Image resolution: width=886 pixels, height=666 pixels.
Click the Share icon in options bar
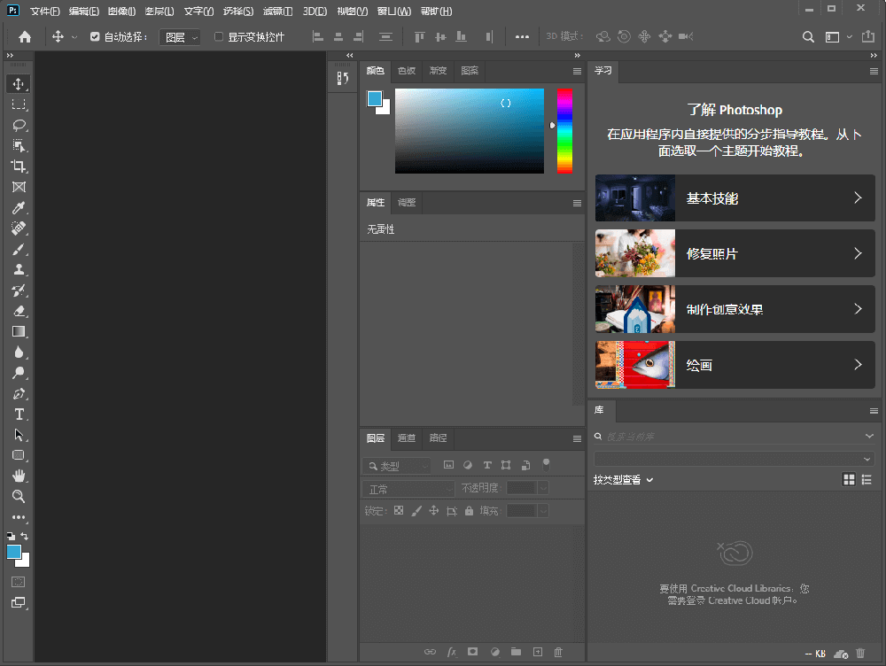pyautogui.click(x=868, y=36)
